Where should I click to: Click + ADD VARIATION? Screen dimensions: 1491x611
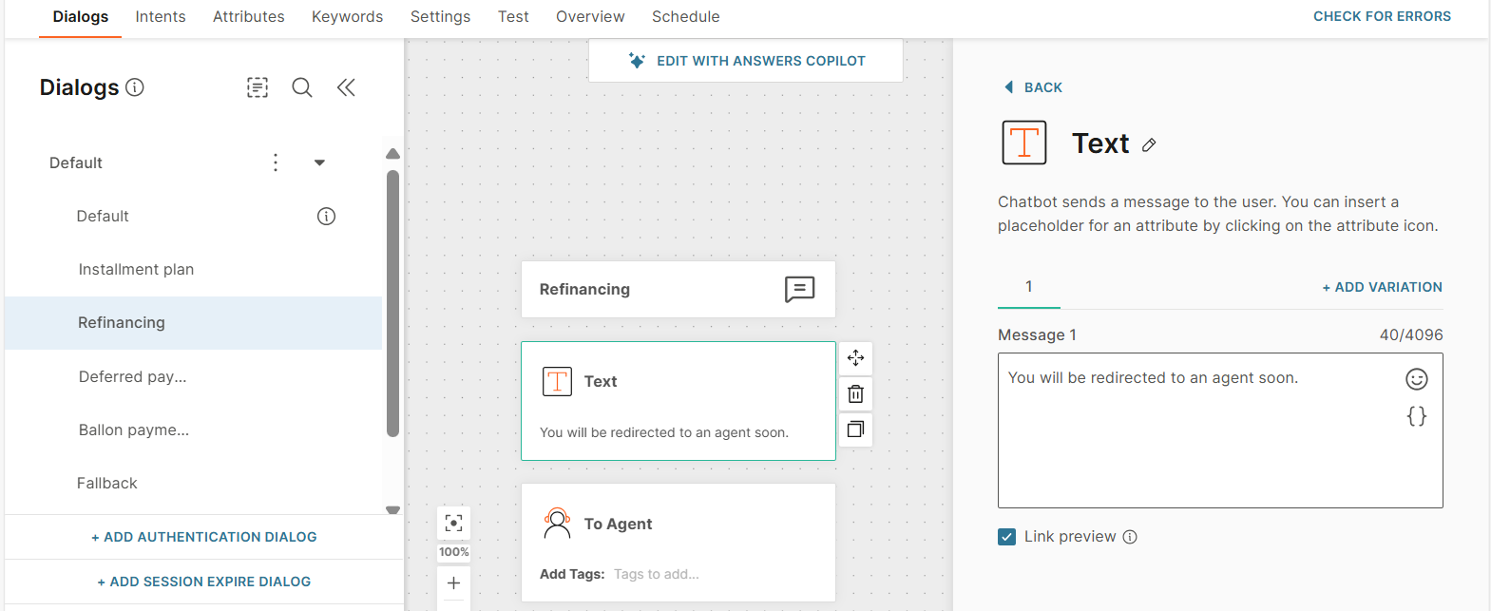coord(1383,287)
